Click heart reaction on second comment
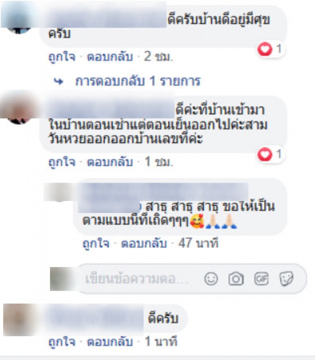Screen dimensions: 315x360 (x=265, y=154)
